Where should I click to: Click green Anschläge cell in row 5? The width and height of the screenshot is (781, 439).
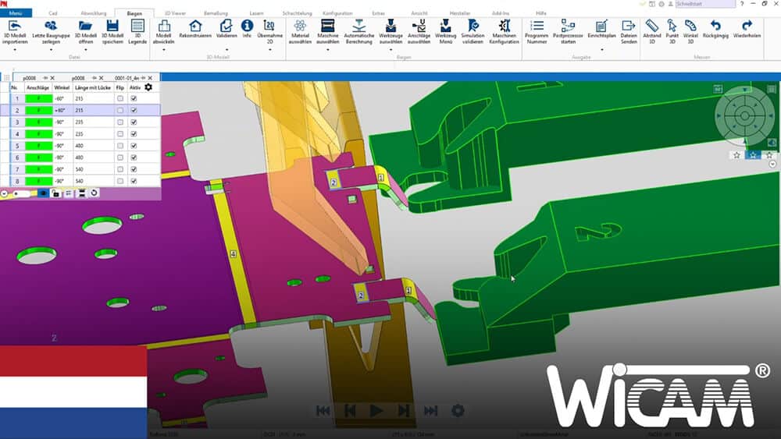tap(39, 146)
